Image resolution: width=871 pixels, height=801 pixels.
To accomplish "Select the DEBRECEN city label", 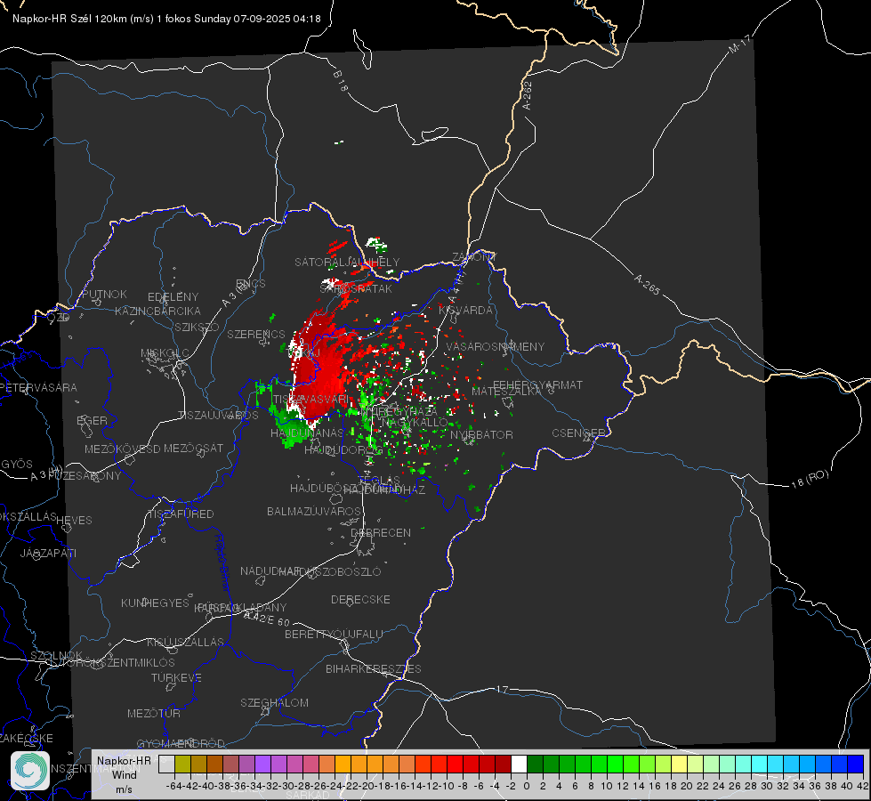I will click(x=381, y=532).
